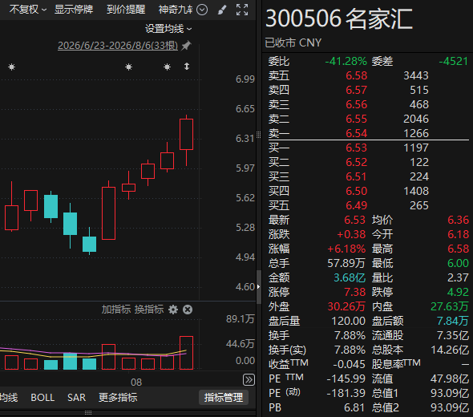Click 涨幅 value +6.18%

(346, 249)
